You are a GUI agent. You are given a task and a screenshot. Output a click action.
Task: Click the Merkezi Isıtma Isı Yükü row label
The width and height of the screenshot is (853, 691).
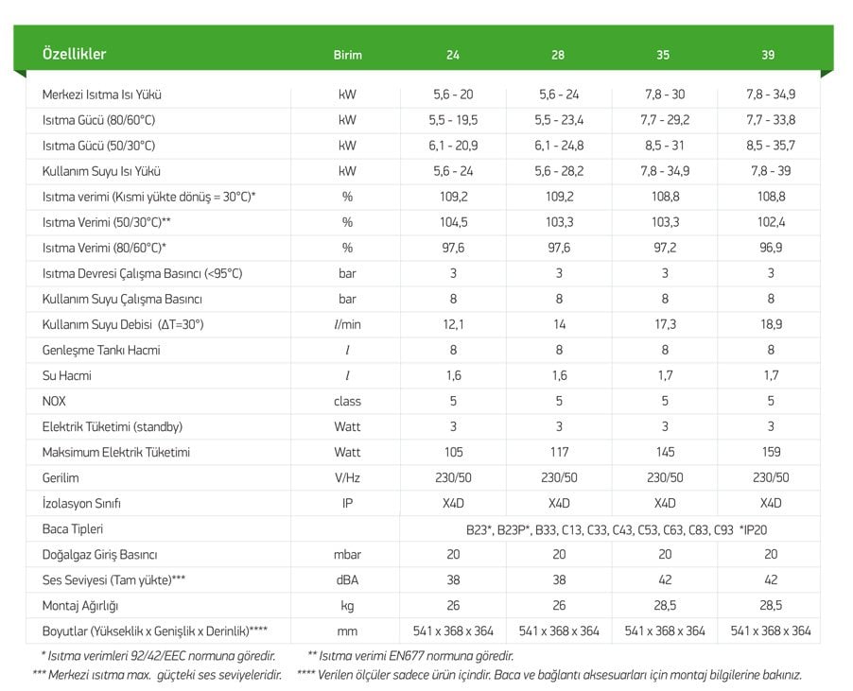108,95
